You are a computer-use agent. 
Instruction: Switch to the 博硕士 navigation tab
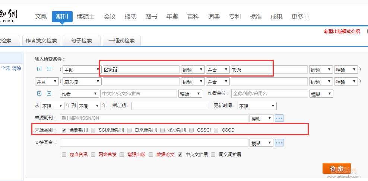pos(86,17)
